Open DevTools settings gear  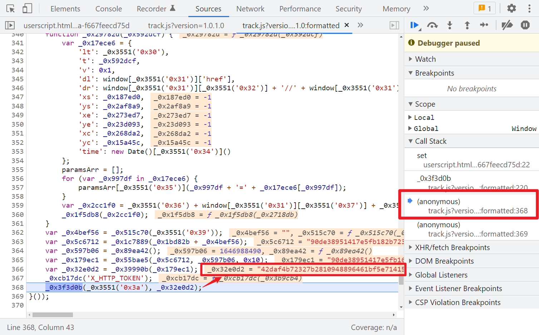pyautogui.click(x=511, y=8)
